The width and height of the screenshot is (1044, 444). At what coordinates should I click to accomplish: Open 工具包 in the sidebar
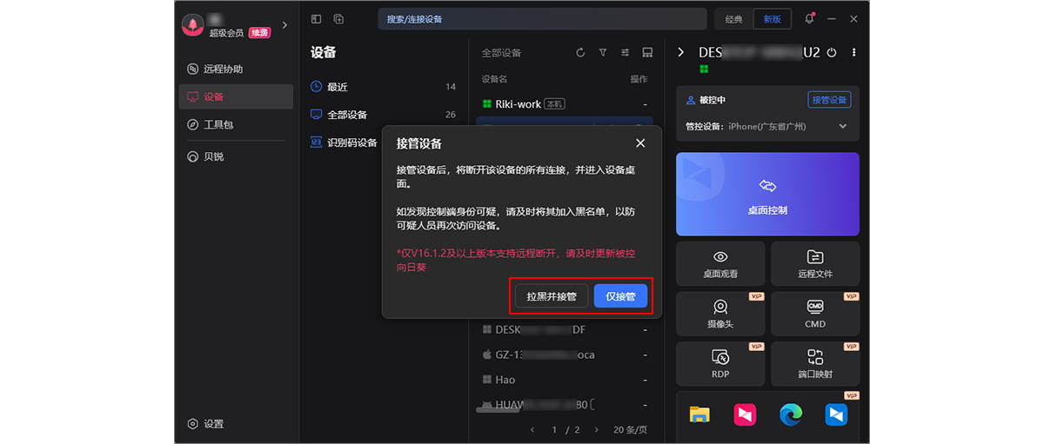tap(236, 124)
